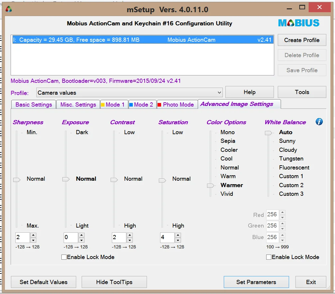Image resolution: width=335 pixels, height=294 pixels.
Task: Click the Contrast slider thumb
Action: coord(114,180)
